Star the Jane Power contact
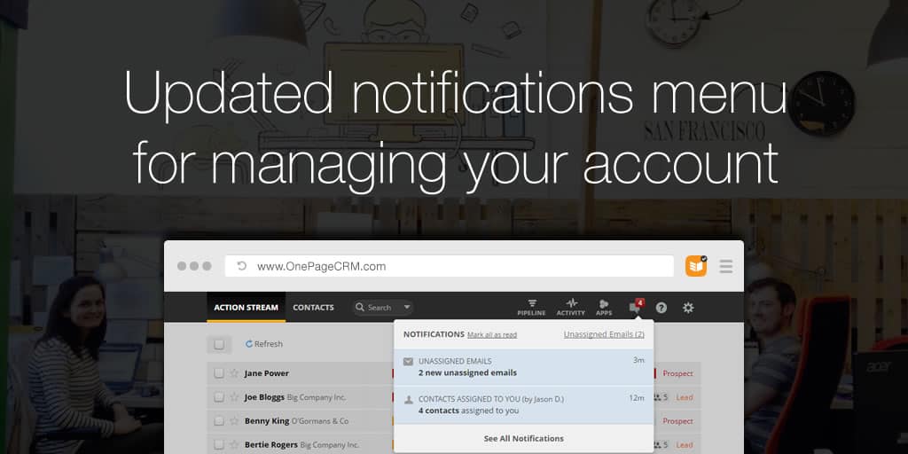The width and height of the screenshot is (908, 454). (234, 373)
